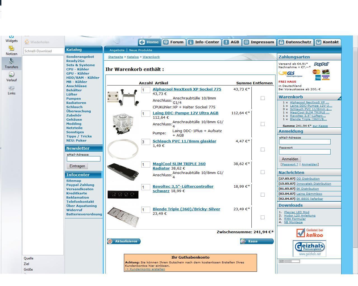Image resolution: width=358 pixels, height=286 pixels.
Task: Focus the Passwort field
Action: [305, 152]
